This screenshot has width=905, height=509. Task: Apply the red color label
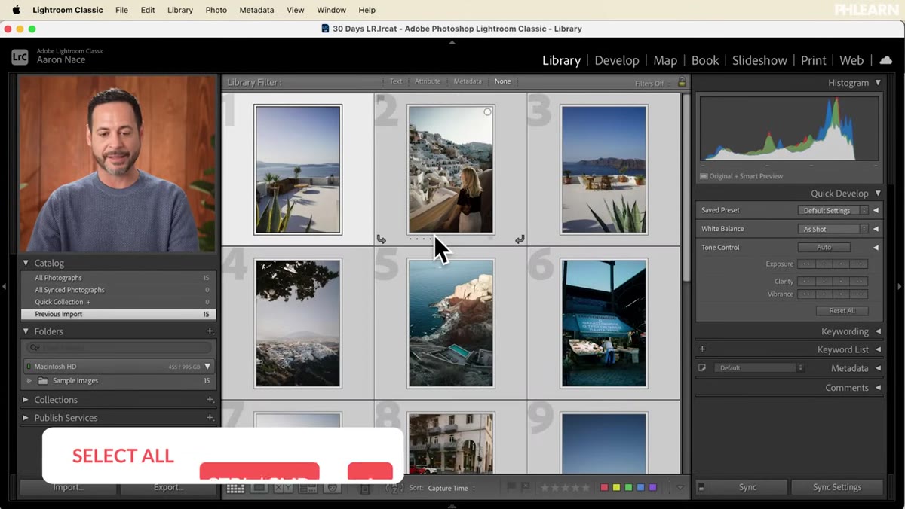click(604, 488)
